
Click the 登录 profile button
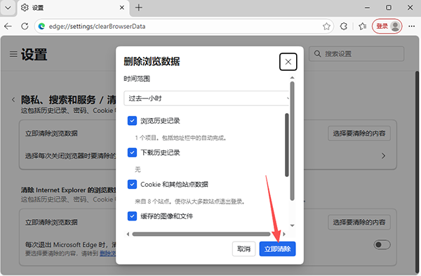[387, 27]
